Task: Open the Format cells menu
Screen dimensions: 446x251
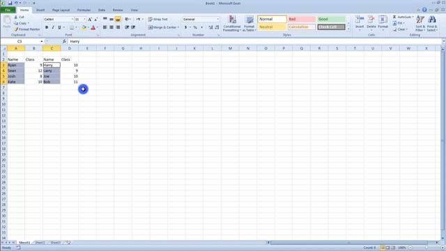Action: point(383,23)
